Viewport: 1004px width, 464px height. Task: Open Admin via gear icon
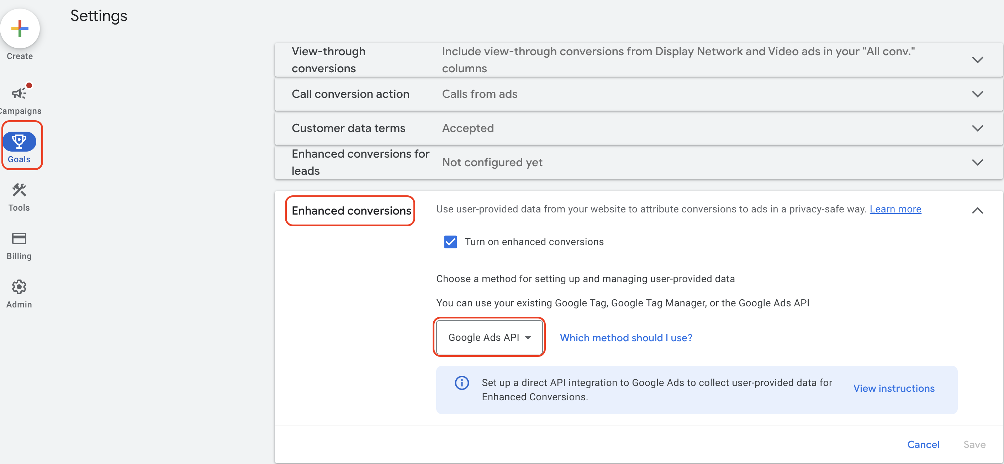19,287
